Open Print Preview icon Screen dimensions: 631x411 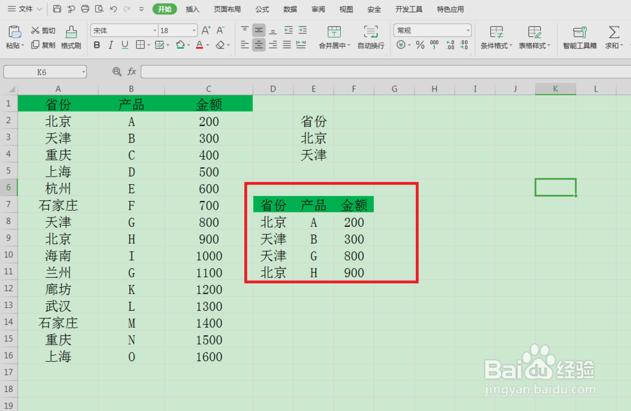pyautogui.click(x=99, y=8)
